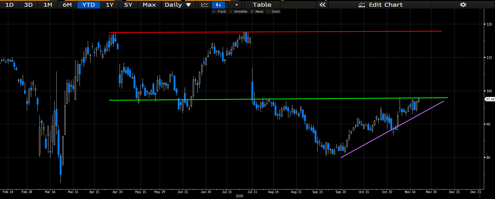Activate the Annotate tool
Image resolution: width=495 pixels, height=199 pixels.
click(238, 12)
